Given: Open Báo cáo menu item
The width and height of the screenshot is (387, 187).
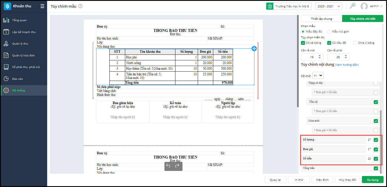Looking at the screenshot, I should (x=24, y=79).
